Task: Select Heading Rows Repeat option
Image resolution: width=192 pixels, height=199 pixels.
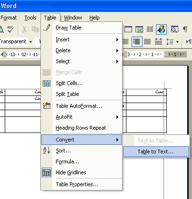Action: (x=81, y=128)
